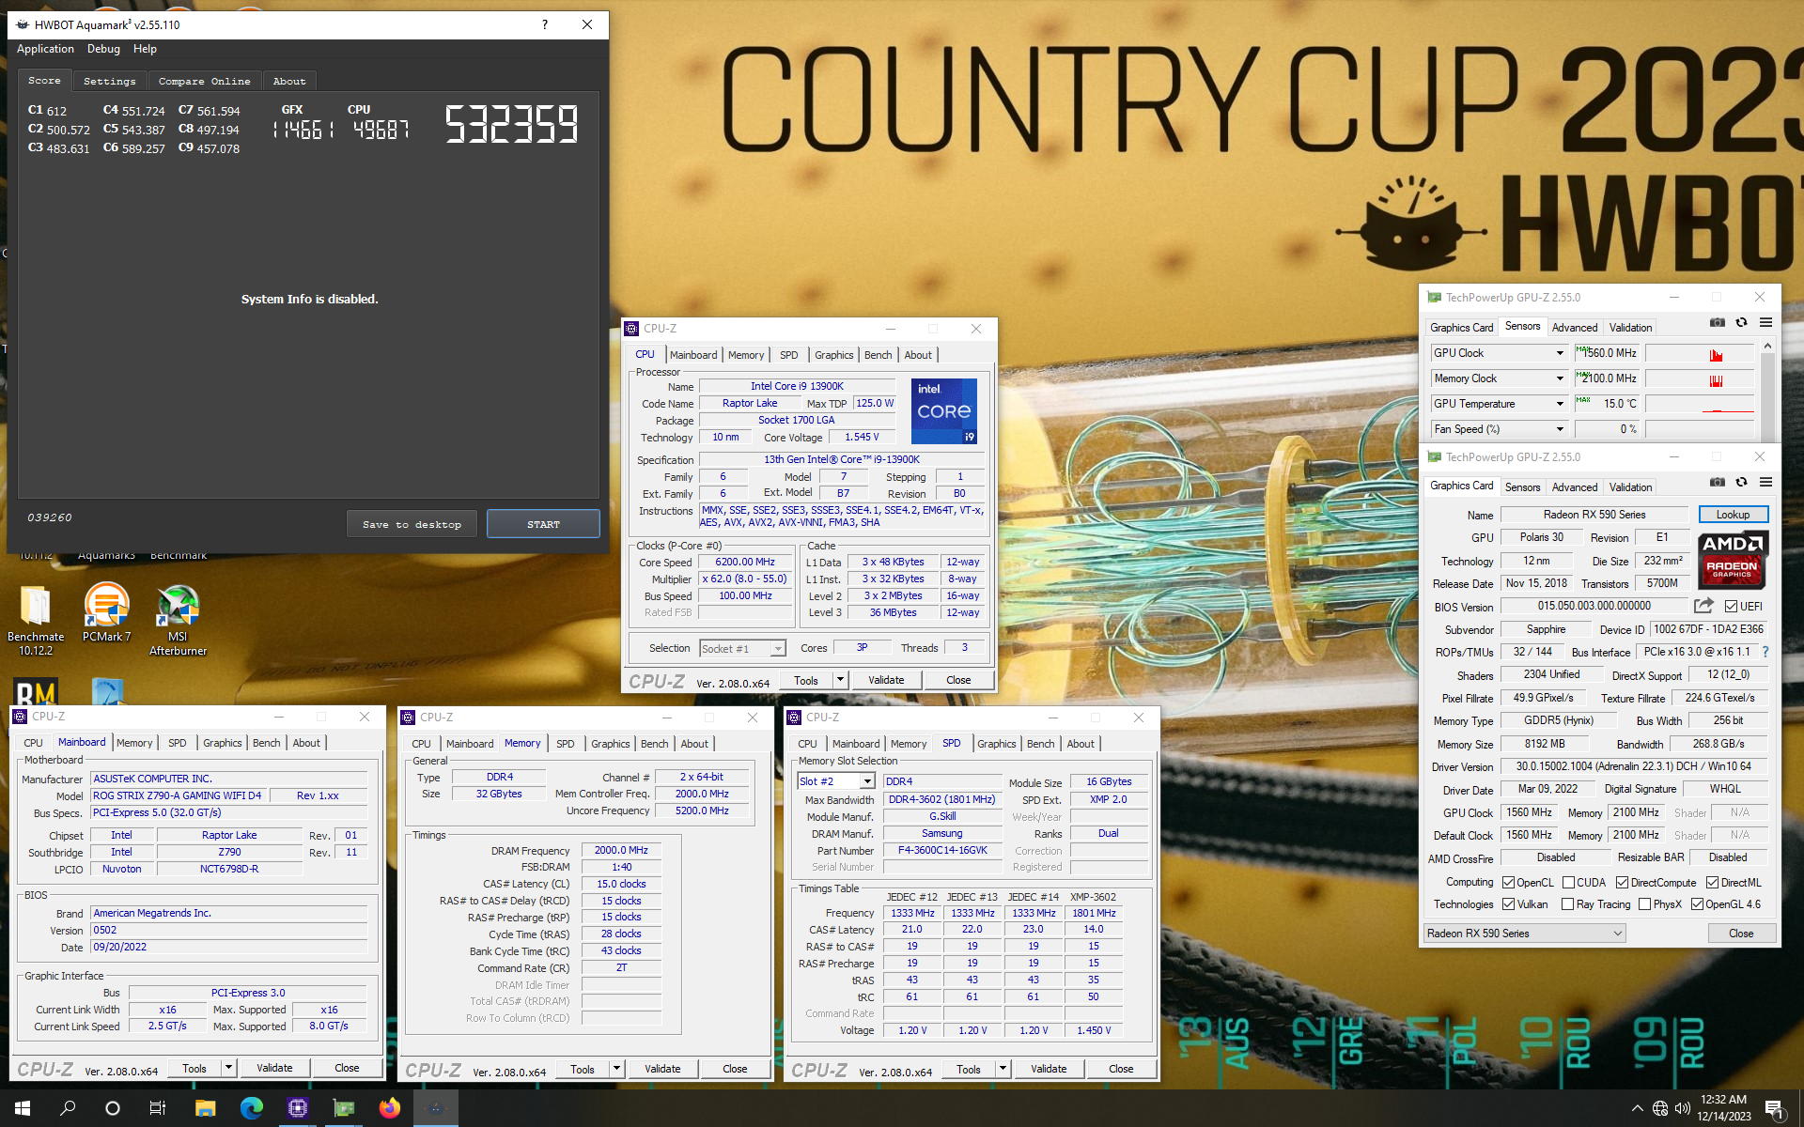This screenshot has width=1804, height=1127.
Task: Toggle the Ray Tracing checkbox
Action: pos(1567,904)
